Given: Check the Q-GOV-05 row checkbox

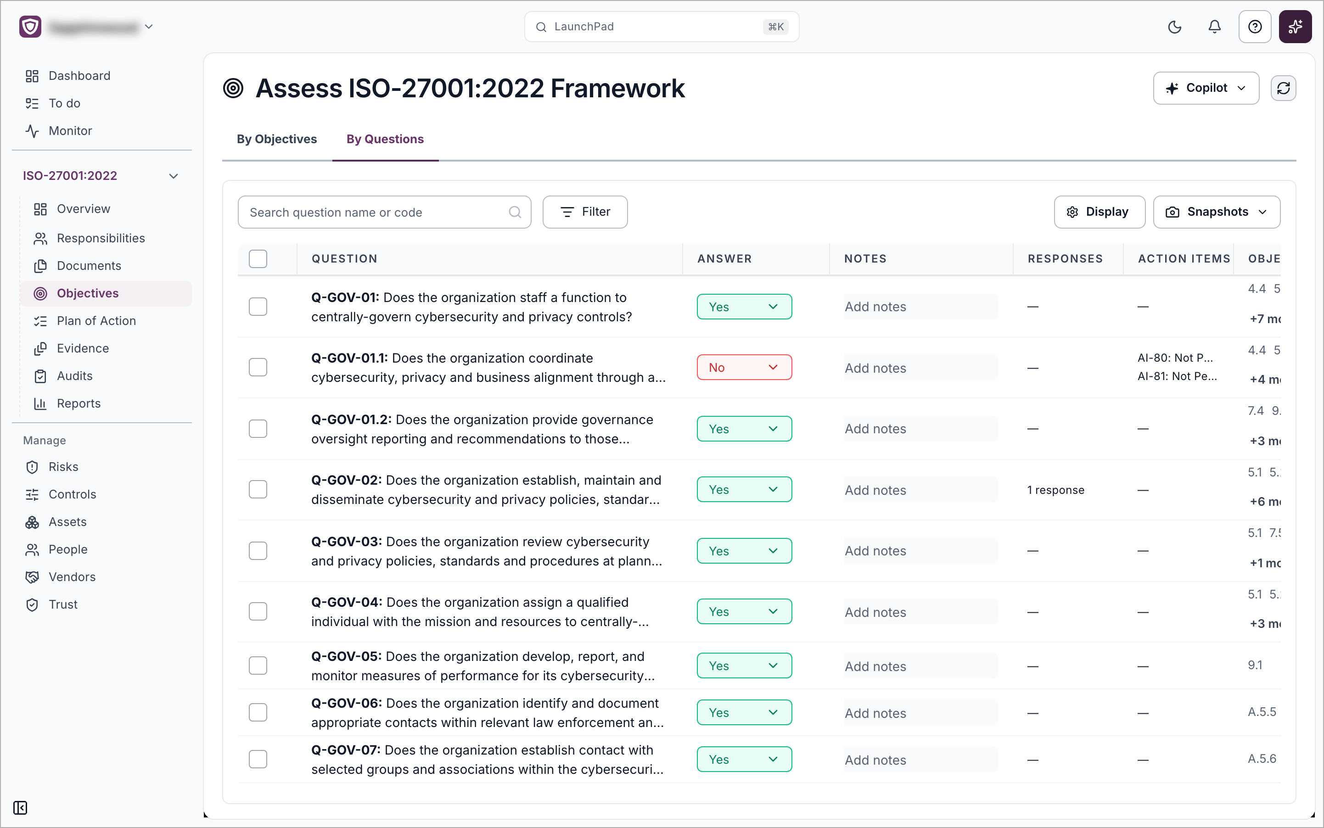Looking at the screenshot, I should tap(258, 666).
